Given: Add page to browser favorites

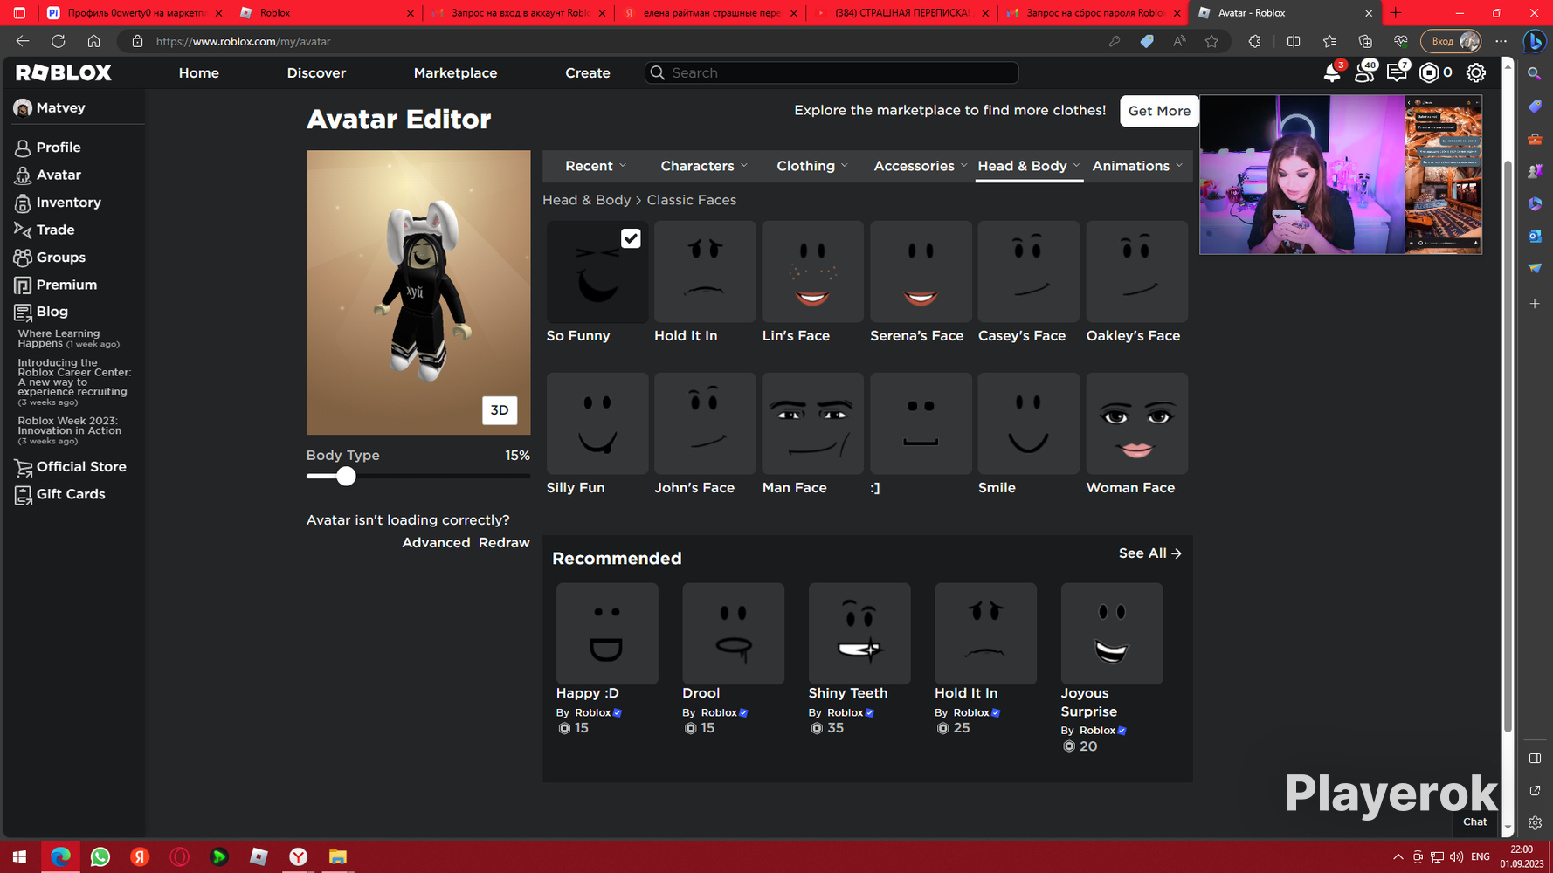Looking at the screenshot, I should coord(1211,41).
